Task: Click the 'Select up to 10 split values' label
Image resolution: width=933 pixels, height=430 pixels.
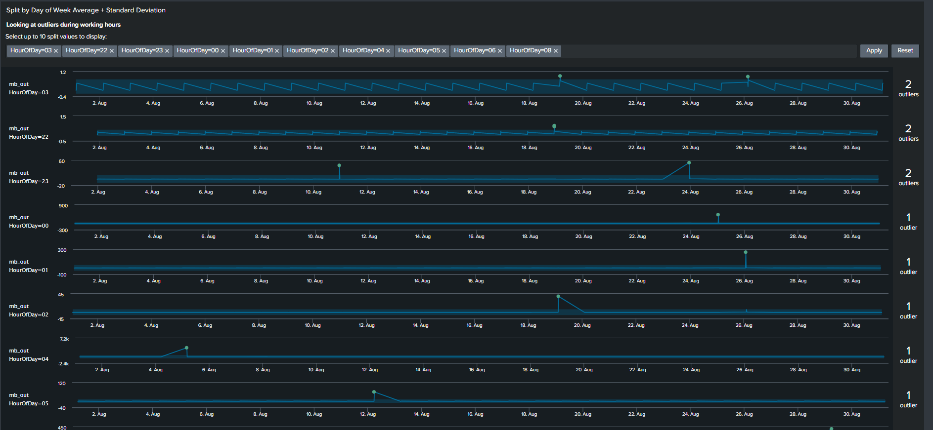Action: click(x=56, y=37)
